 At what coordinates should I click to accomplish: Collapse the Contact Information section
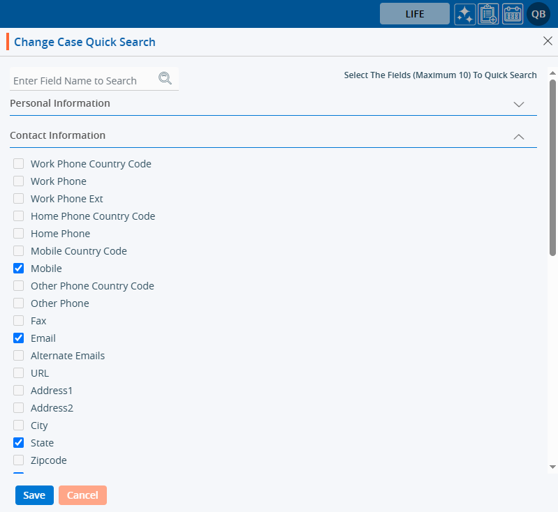(x=518, y=137)
